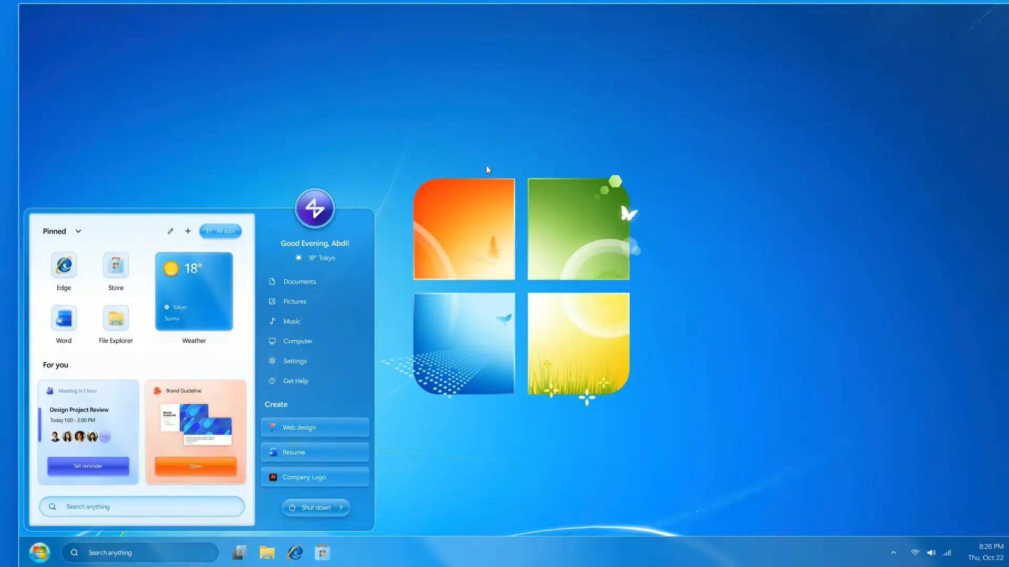Open the All apps button

pos(220,231)
